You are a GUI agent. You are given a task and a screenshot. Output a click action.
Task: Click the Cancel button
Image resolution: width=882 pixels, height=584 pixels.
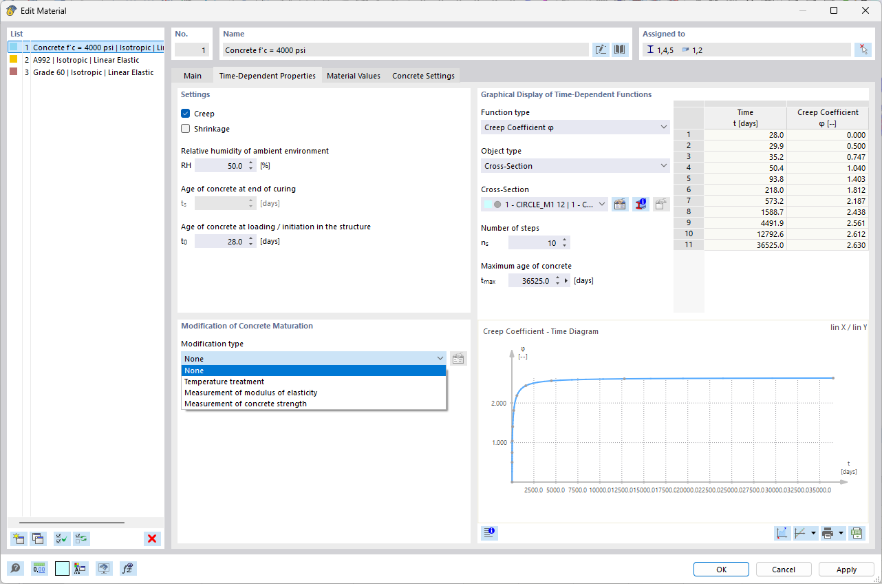click(784, 570)
